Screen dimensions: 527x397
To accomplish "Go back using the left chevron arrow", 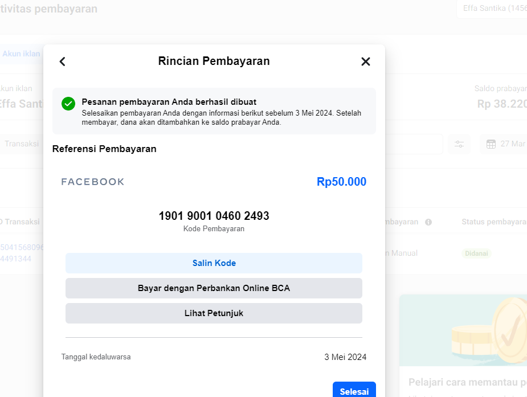I will [x=63, y=62].
